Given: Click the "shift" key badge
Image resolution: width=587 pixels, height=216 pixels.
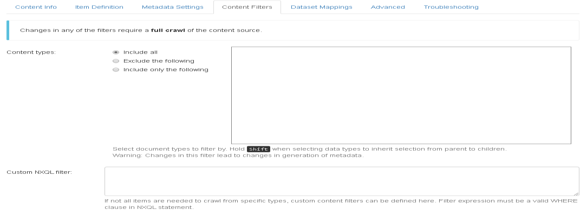Looking at the screenshot, I should coord(258,149).
